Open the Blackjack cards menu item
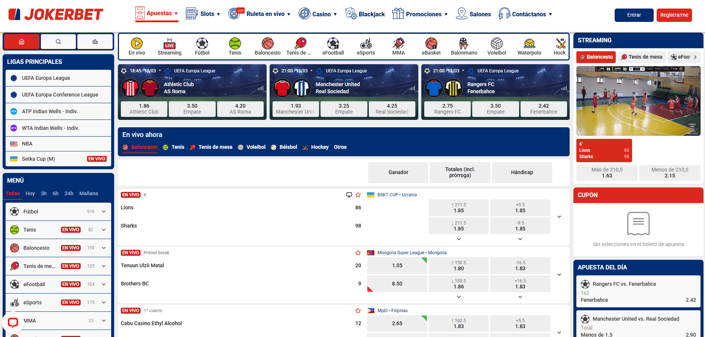This screenshot has width=705, height=337. 365,14
